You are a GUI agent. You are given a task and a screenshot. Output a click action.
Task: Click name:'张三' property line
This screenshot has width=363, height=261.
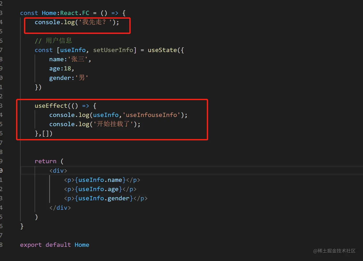[70, 59]
